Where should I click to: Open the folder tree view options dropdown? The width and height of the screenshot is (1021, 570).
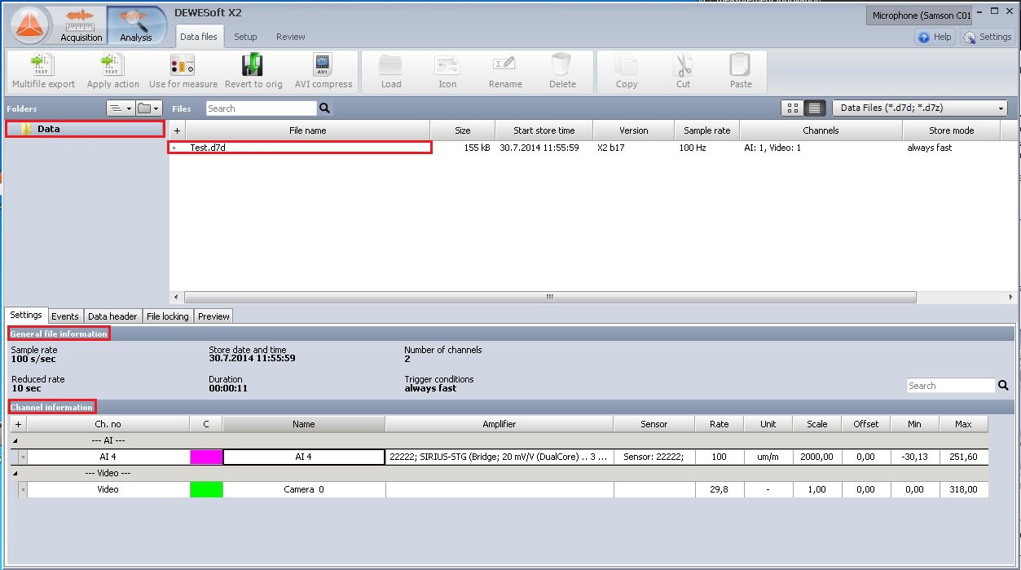tap(120, 108)
